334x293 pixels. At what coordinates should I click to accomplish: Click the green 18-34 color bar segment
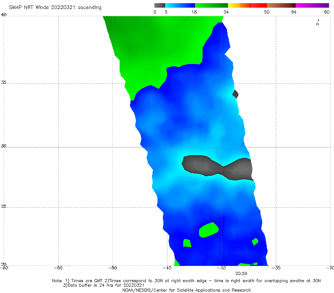click(211, 5)
